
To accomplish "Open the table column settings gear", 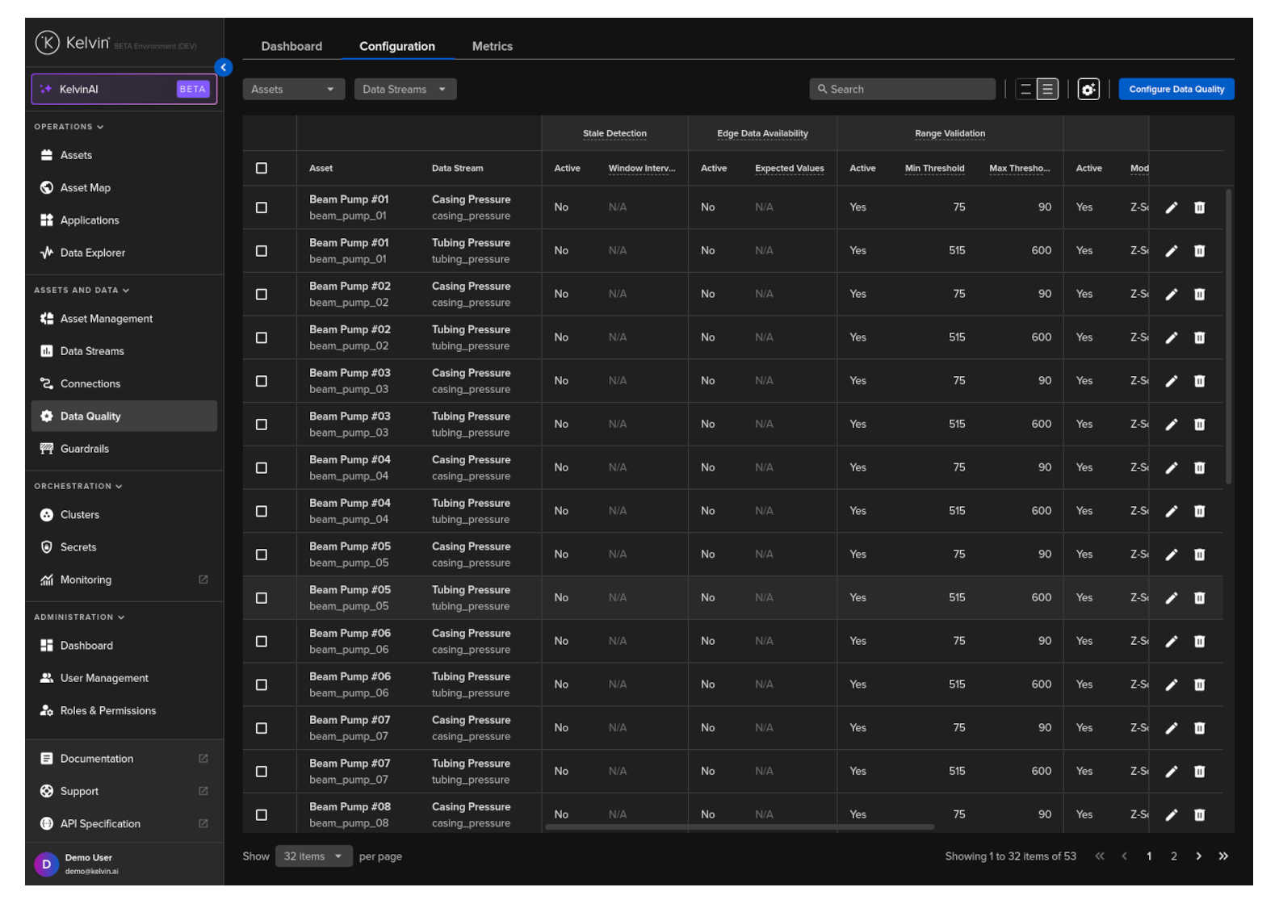I will [1088, 90].
